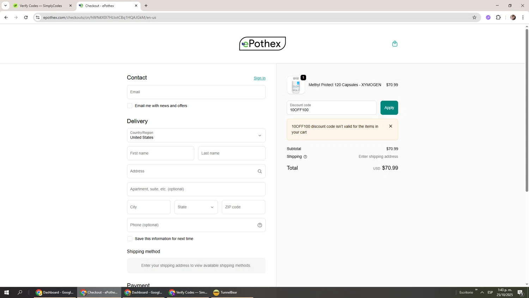Open the Windows notification center icon
Image resolution: width=529 pixels, height=298 pixels.
pyautogui.click(x=521, y=292)
